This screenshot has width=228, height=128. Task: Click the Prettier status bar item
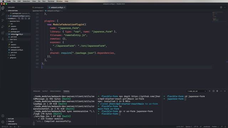[x=215, y=127]
